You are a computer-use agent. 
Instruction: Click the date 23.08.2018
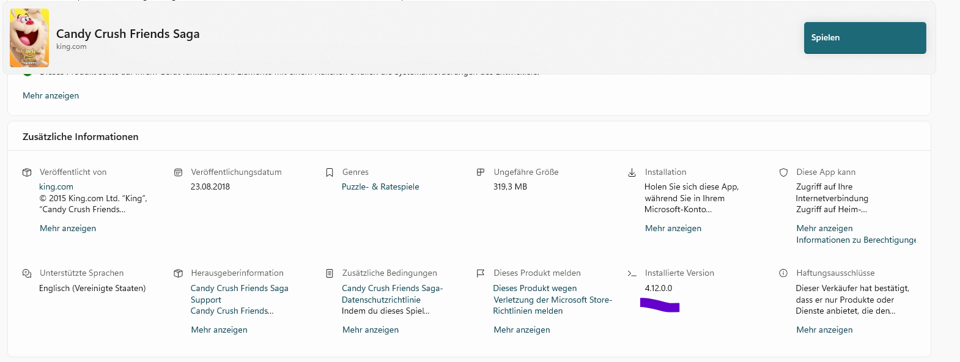210,187
